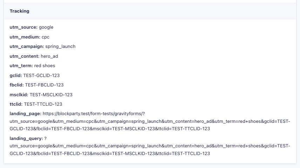This screenshot has width=300, height=168.
Task: Click the blockparty.test gravityforms URL
Action: [150, 121]
